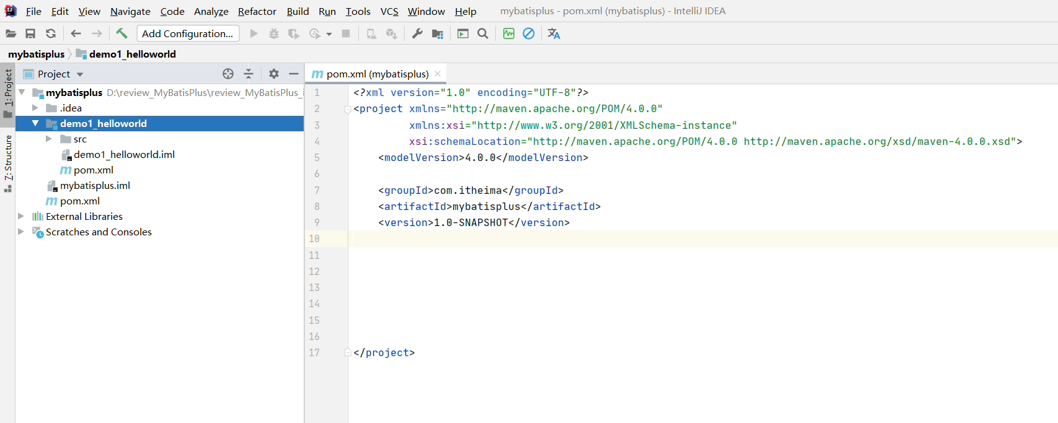
Task: Open the Window menu
Action: [426, 11]
